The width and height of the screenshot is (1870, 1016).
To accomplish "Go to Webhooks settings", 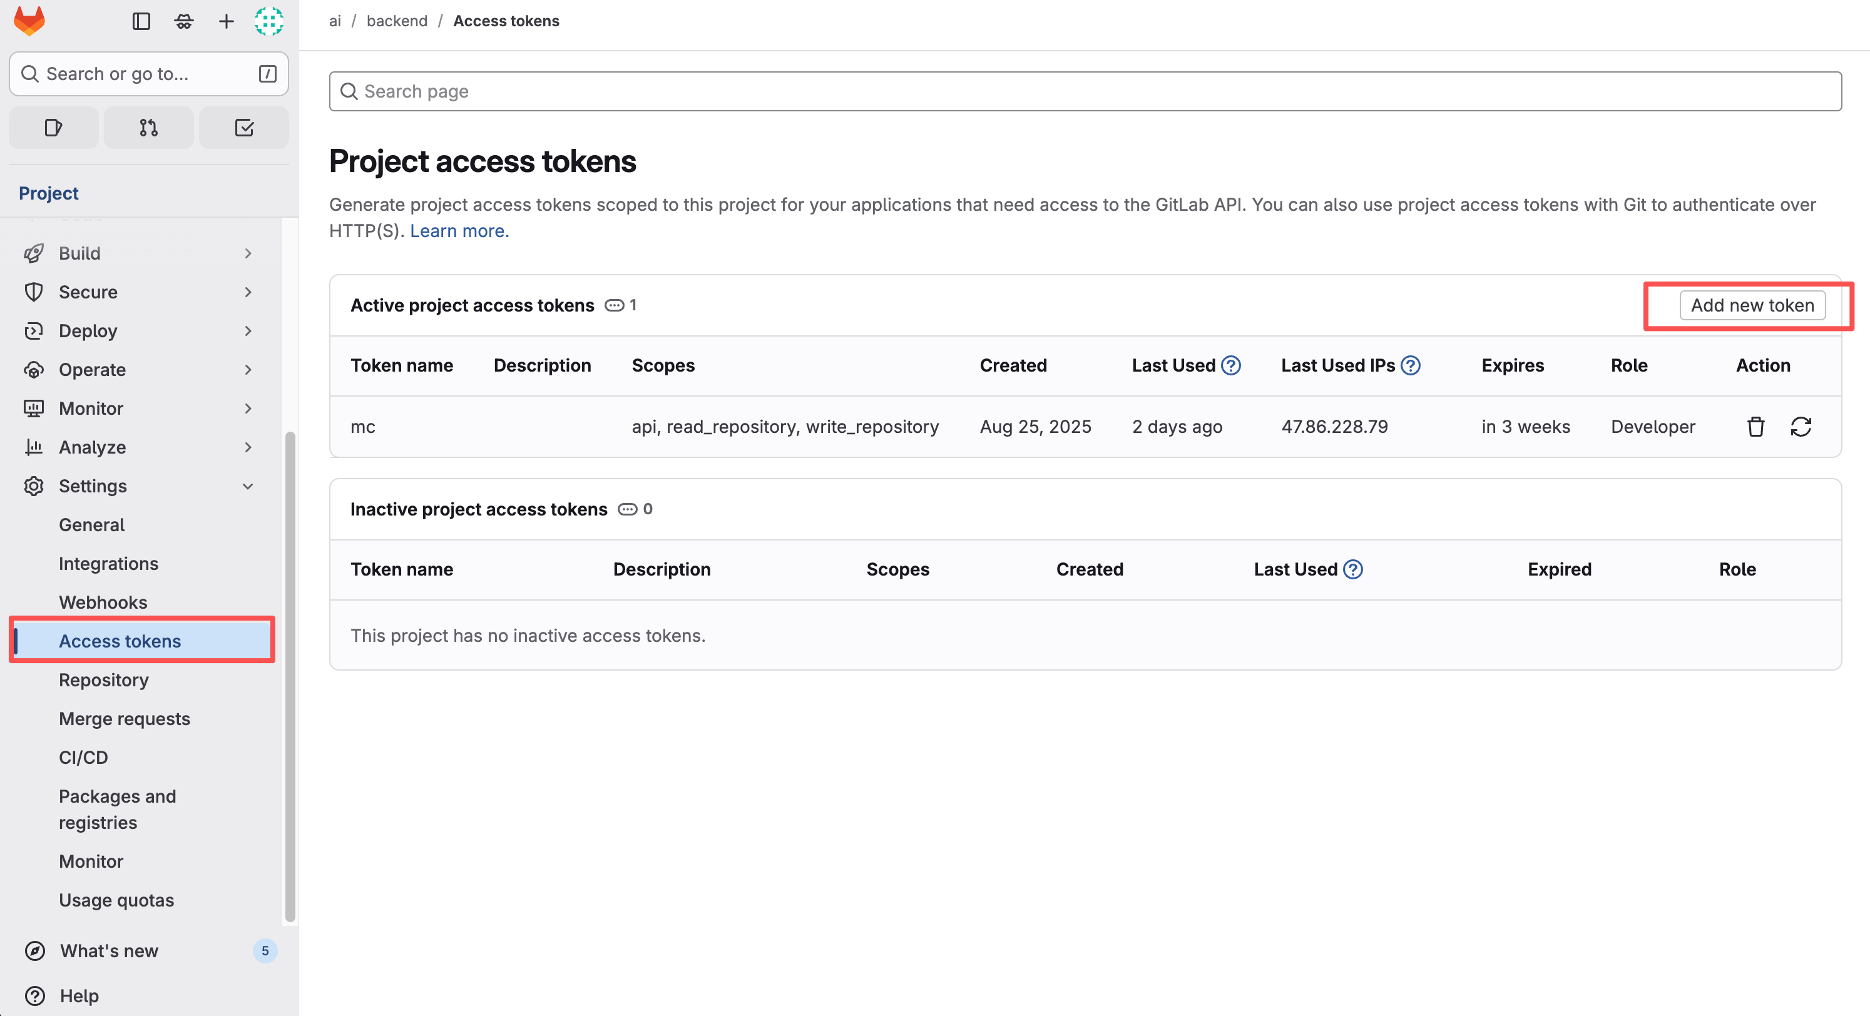I will coord(103,602).
